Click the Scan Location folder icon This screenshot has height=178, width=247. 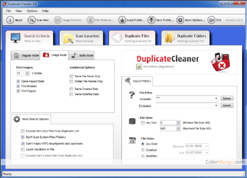pyautogui.click(x=69, y=38)
